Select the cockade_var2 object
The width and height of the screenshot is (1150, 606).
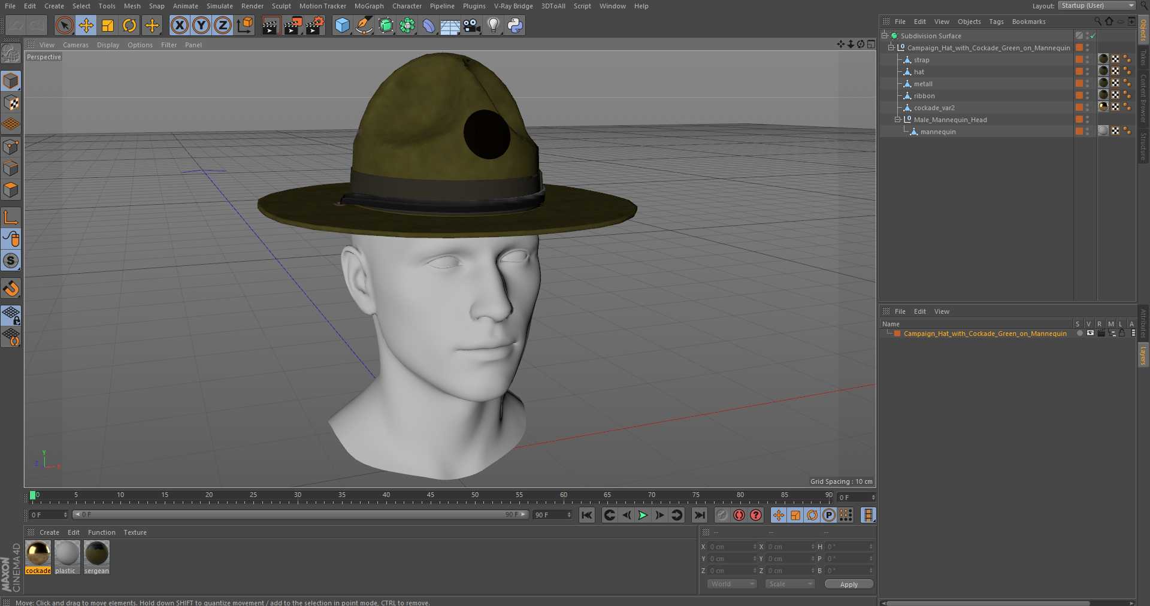click(x=934, y=108)
